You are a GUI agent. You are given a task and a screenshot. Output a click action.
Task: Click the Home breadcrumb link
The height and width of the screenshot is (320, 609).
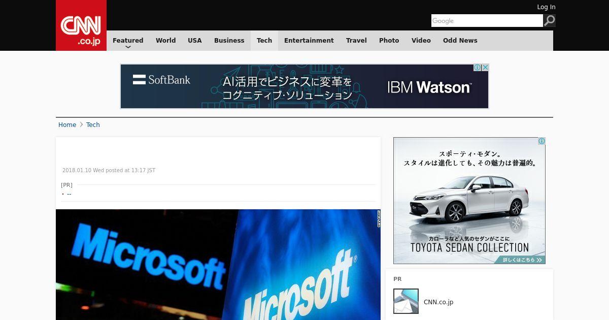[x=67, y=125]
